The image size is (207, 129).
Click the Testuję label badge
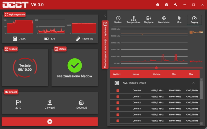[x=11, y=49]
